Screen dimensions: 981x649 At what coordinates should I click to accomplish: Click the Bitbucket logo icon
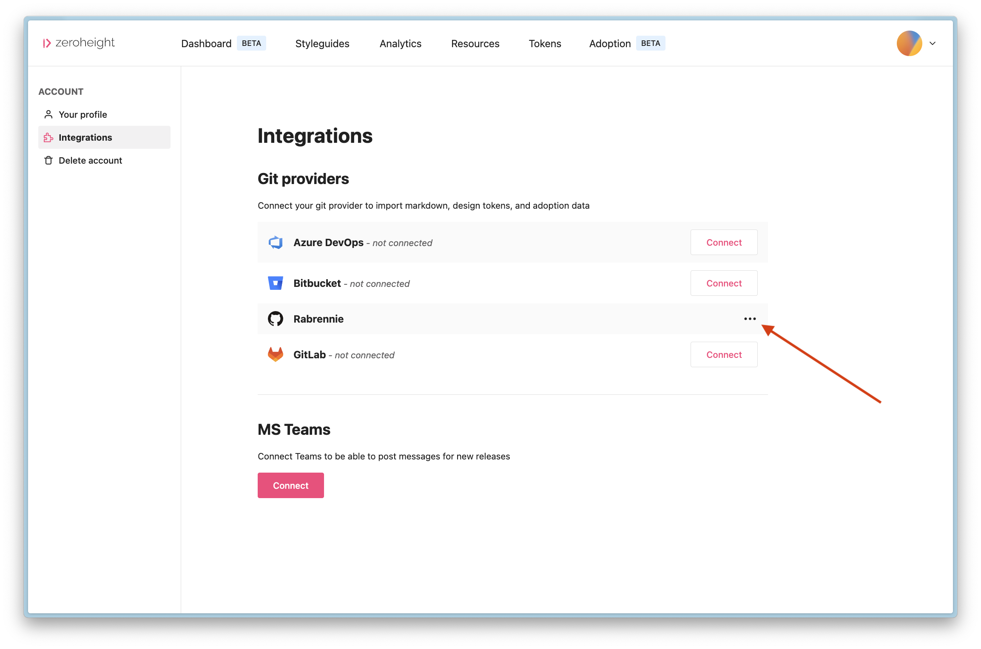pyautogui.click(x=276, y=283)
